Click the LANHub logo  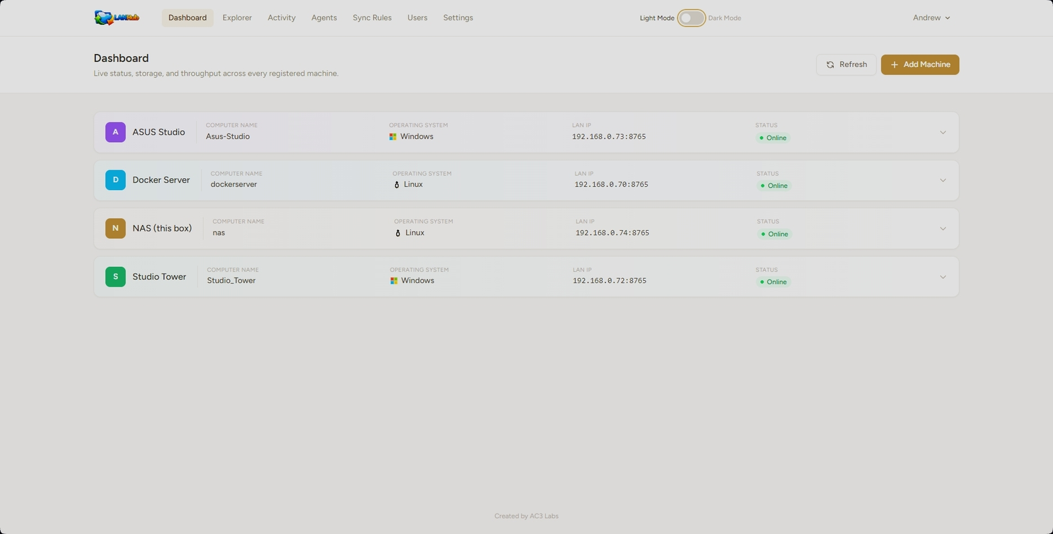pos(116,18)
